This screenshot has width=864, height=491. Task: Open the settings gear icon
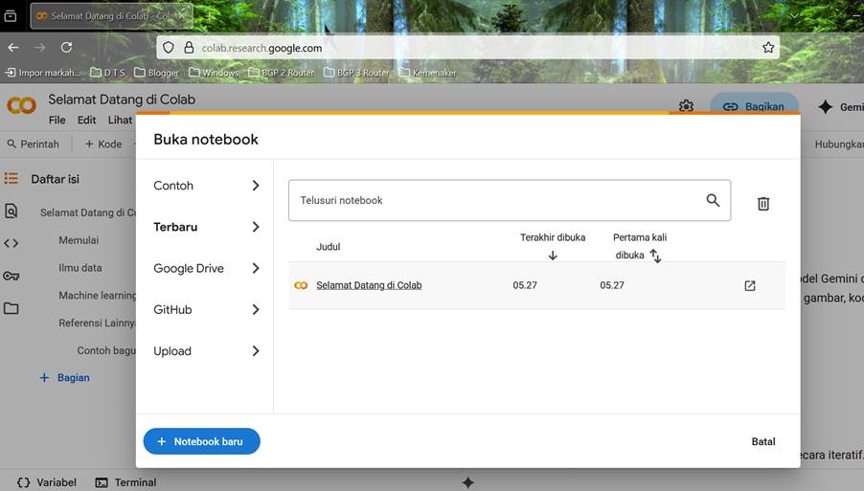[686, 105]
